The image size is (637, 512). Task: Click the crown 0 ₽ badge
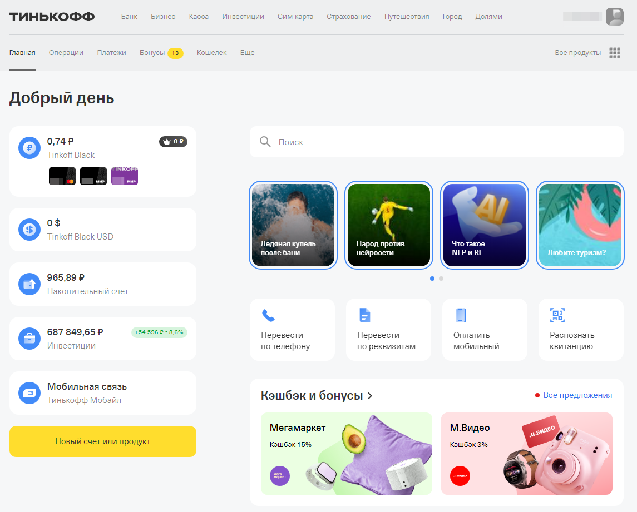[x=173, y=141]
